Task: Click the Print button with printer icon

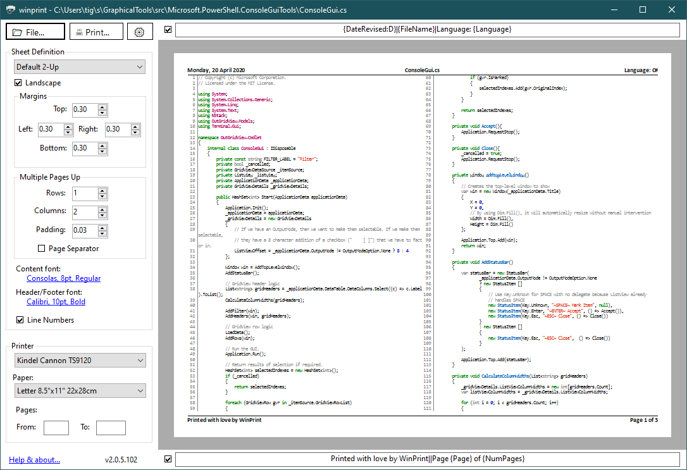Action: coord(96,32)
